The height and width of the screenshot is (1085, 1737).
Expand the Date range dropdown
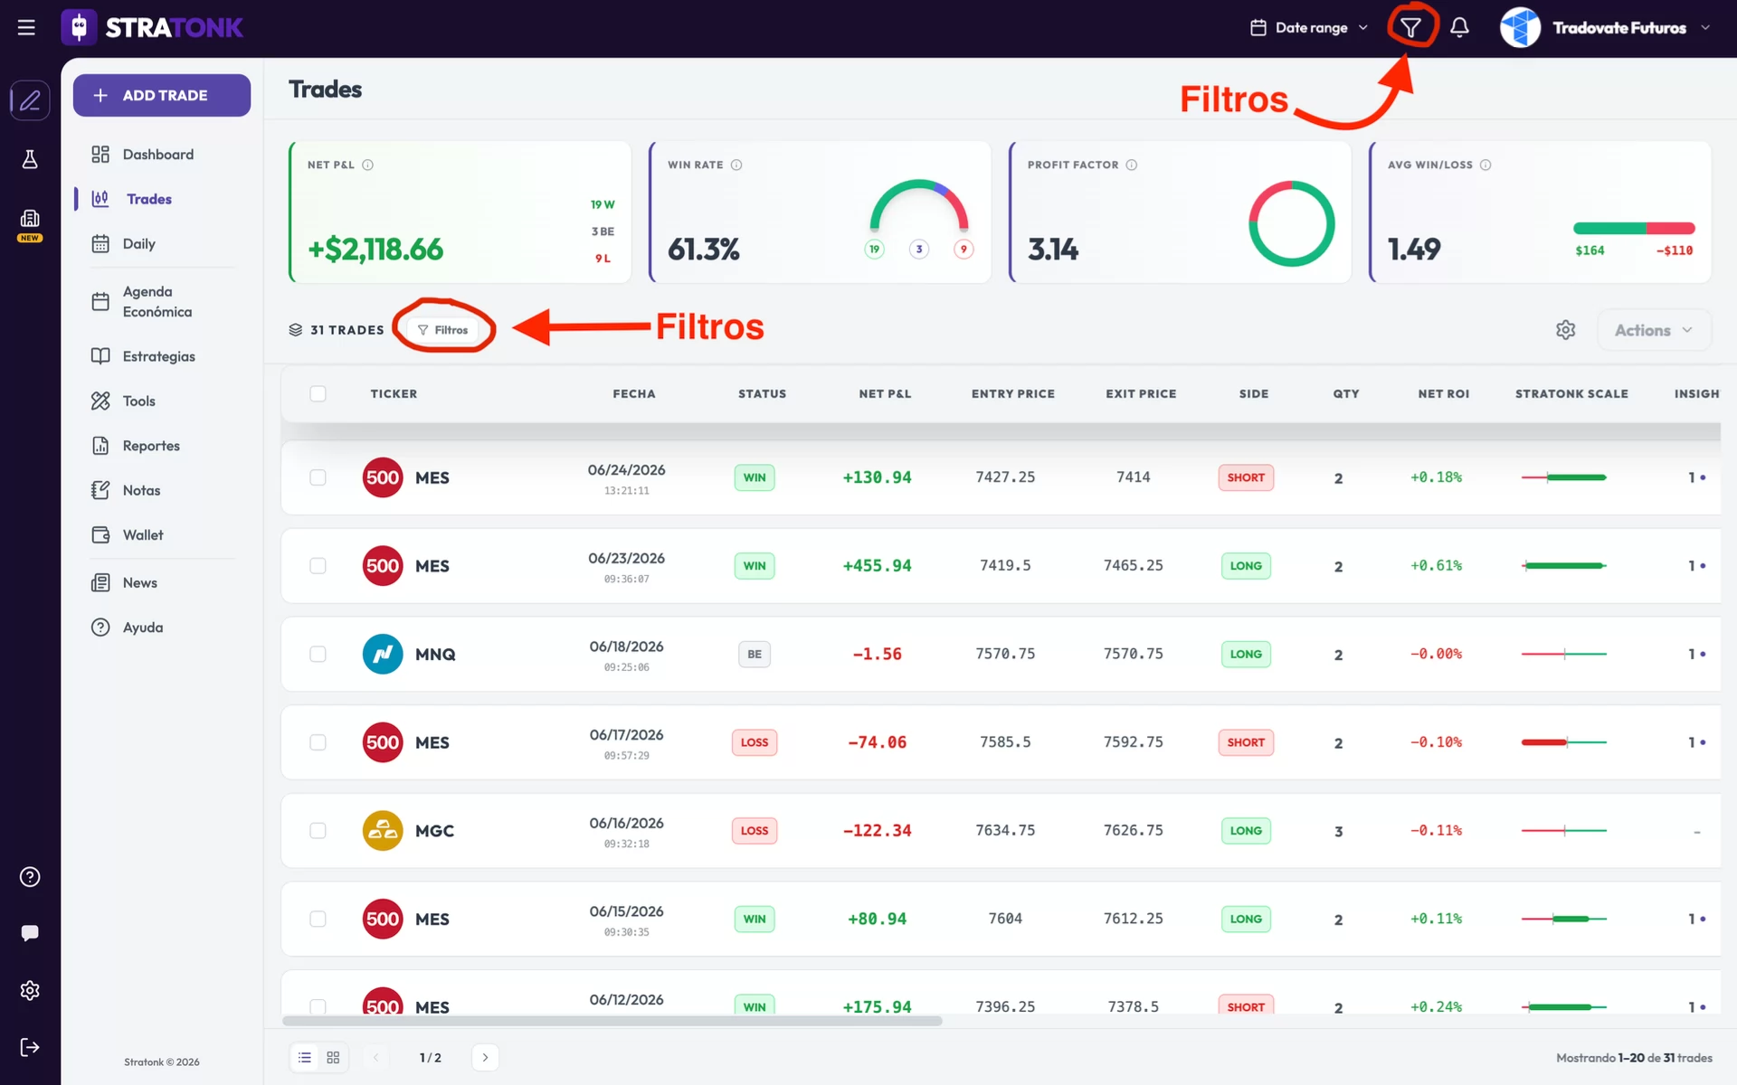tap(1309, 27)
